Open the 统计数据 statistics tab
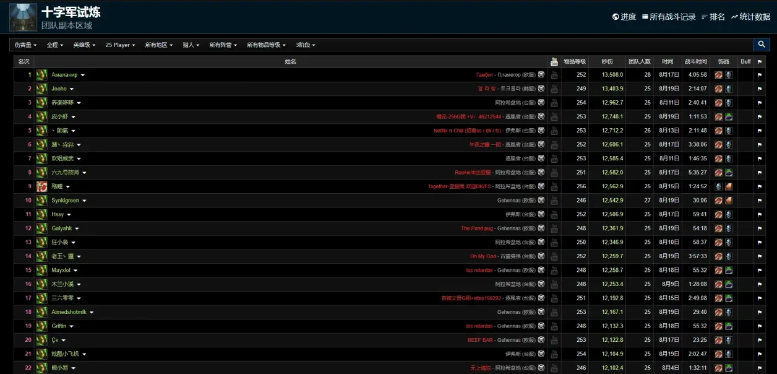This screenshot has width=777, height=374. click(x=750, y=17)
